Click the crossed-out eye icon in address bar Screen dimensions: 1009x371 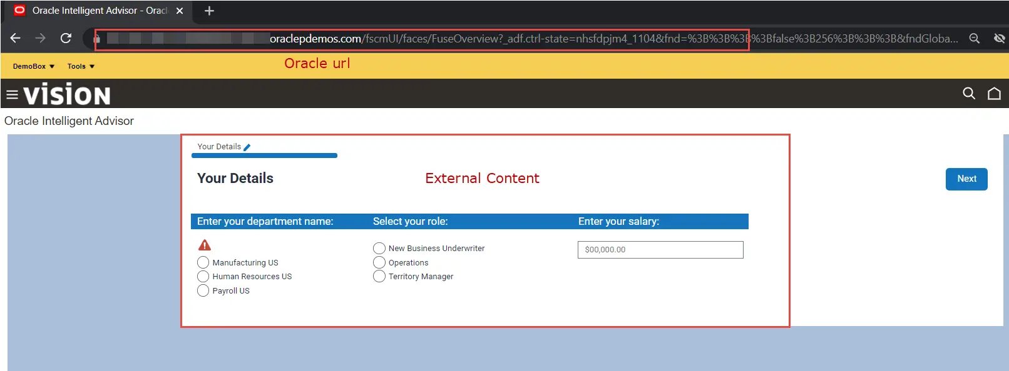point(1000,39)
